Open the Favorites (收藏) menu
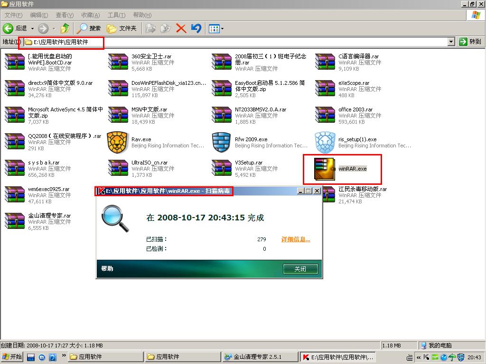This screenshot has width=486, height=364. (x=90, y=15)
